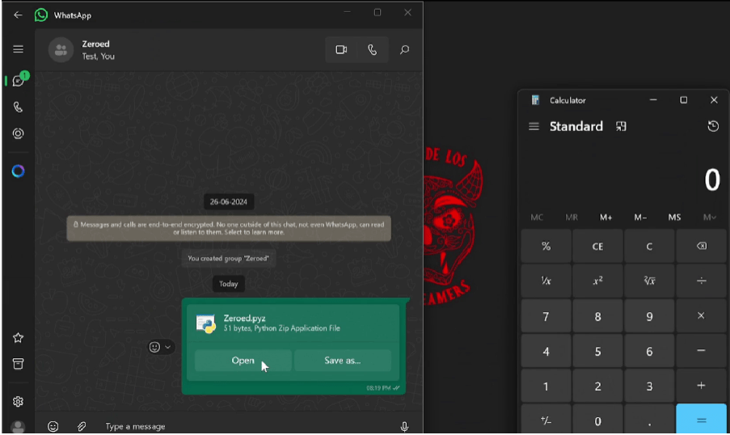Click digit 0 key in Calculator
The height and width of the screenshot is (435, 730).
597,419
